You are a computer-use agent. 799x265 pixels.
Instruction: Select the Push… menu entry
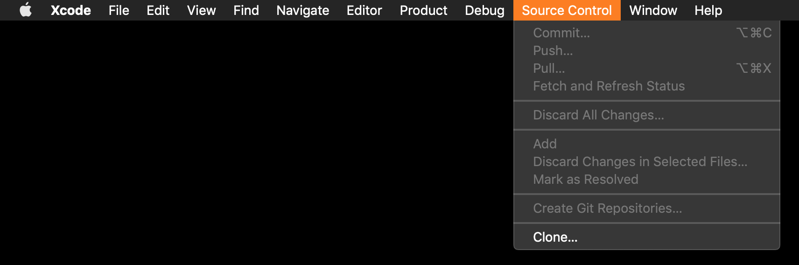pos(647,50)
